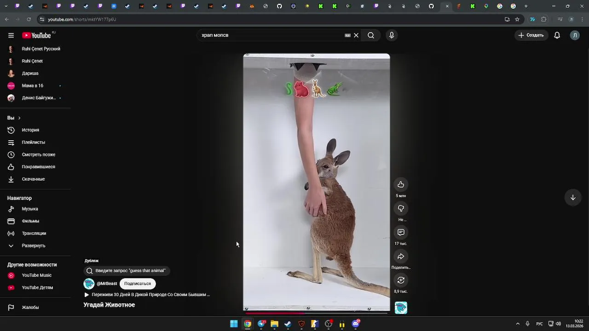
Task: Open Steam from the taskbar
Action: tap(288, 324)
